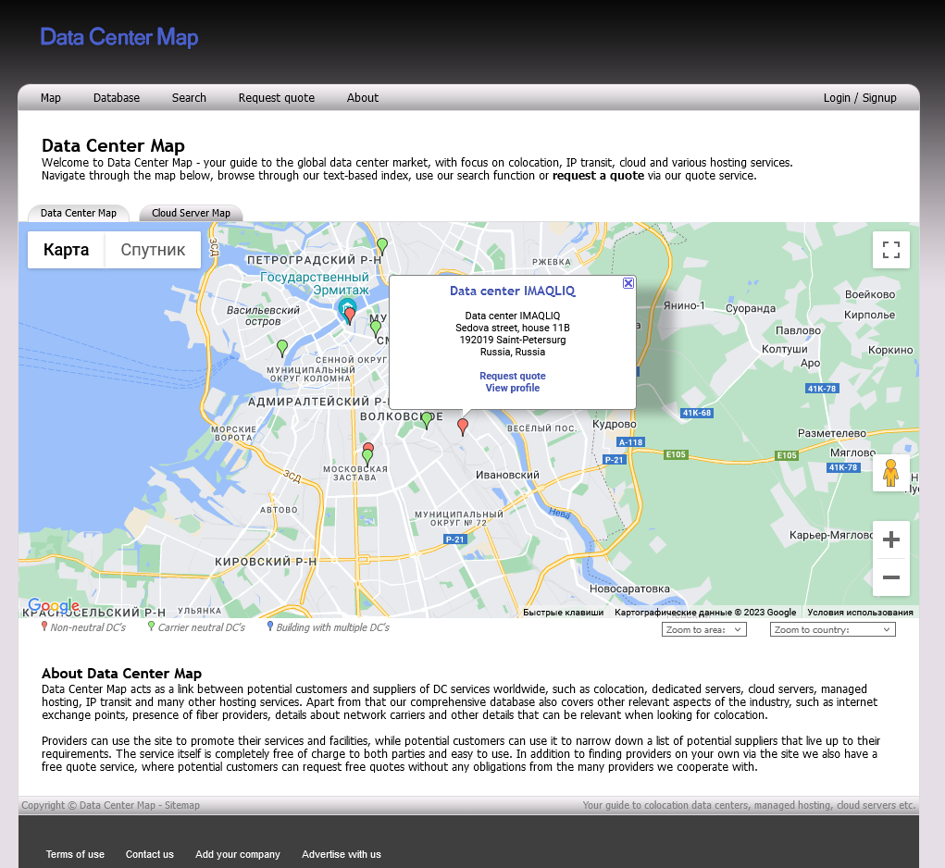The width and height of the screenshot is (945, 868).
Task: Click the 'About Data Center Map' heading
Action: 122,674
